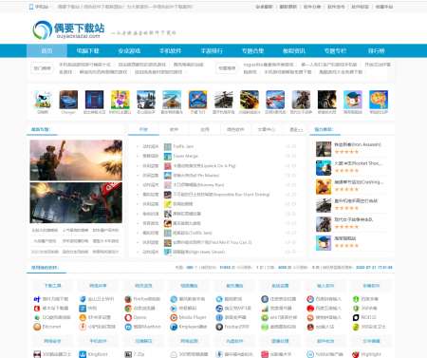The width and height of the screenshot is (427, 358).
Task: Open the helicopter game icon in carousel
Action: (223, 100)
